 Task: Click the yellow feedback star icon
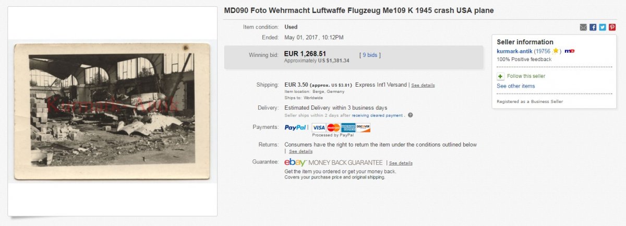point(556,51)
